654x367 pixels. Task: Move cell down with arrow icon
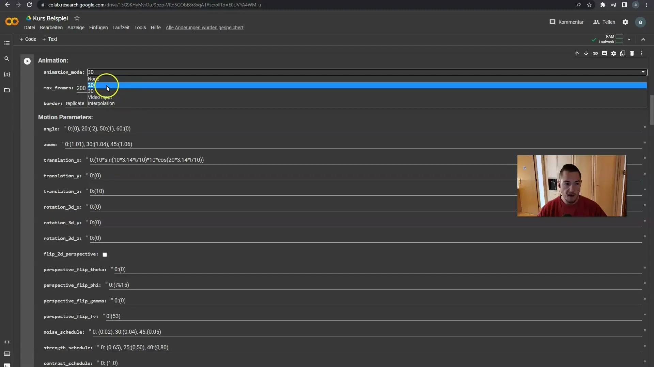[x=586, y=53]
